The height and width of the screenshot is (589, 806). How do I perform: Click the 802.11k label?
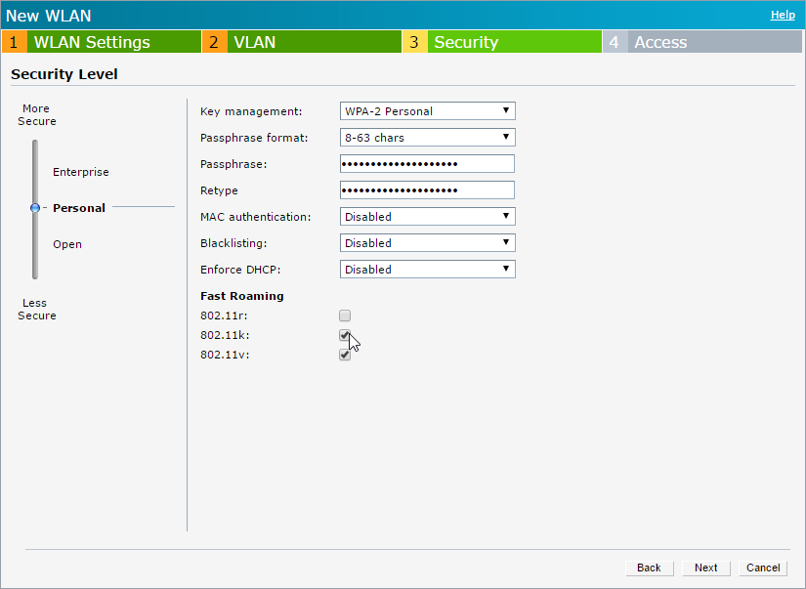[225, 335]
